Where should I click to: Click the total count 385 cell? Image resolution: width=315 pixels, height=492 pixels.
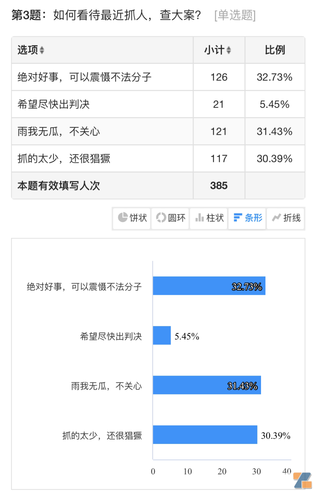click(x=219, y=186)
